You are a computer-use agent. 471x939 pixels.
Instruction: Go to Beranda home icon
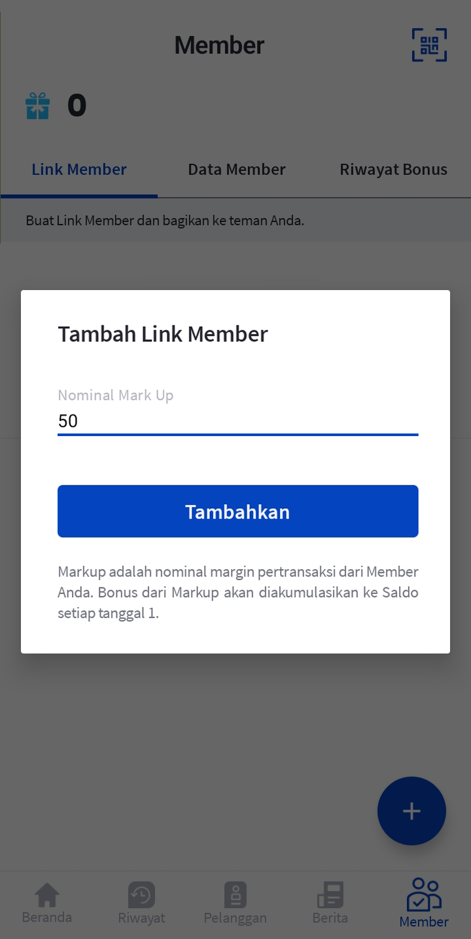point(47,895)
